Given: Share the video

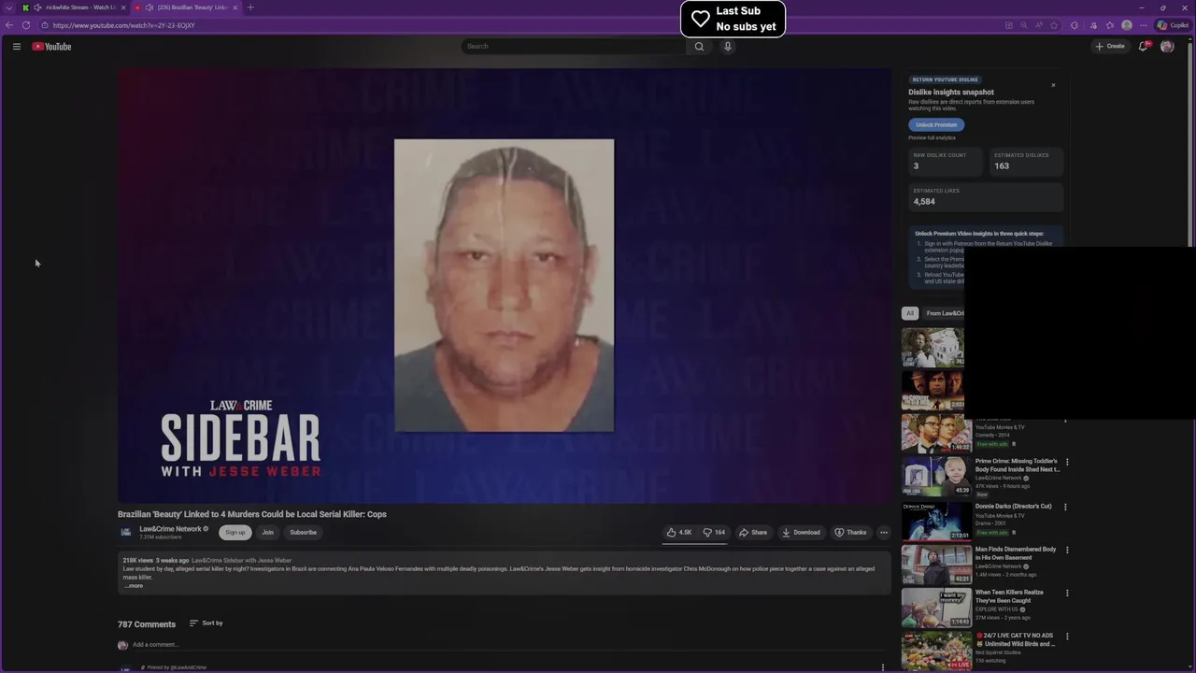Looking at the screenshot, I should click(x=753, y=532).
